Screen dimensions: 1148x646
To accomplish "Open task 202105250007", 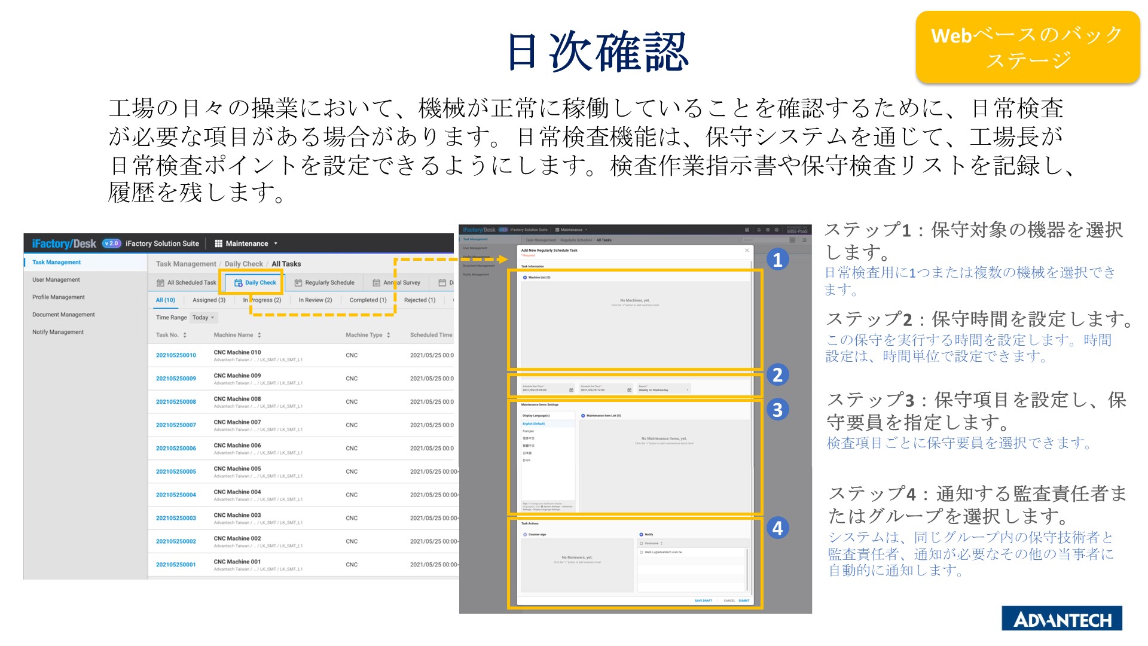I will point(176,425).
